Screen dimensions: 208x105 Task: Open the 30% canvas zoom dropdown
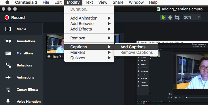[x=192, y=17]
